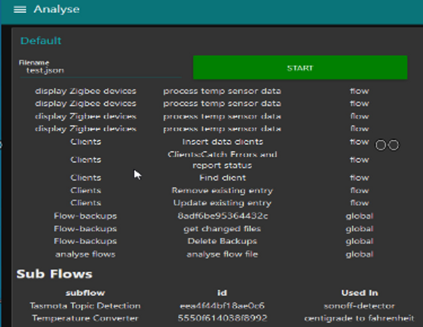Select the 'Insert data clients' node entry
This screenshot has height=327, width=423.
tap(222, 142)
